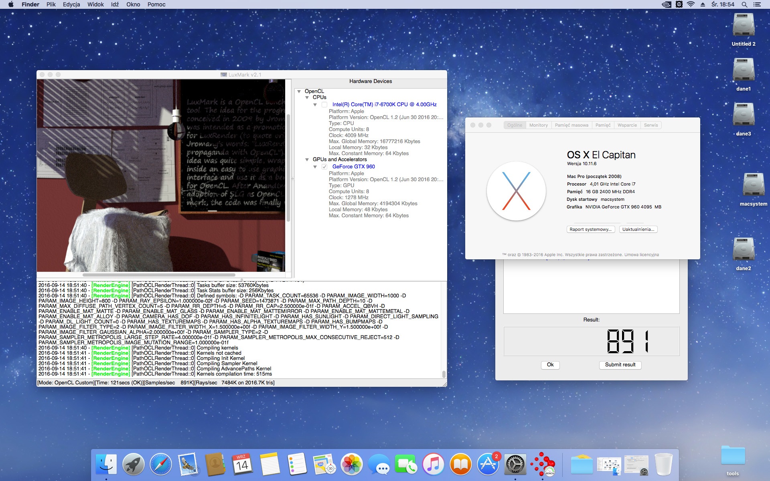The height and width of the screenshot is (481, 770).
Task: Enable the Intel Core i7-6700K CPU checkbox
Action: 324,105
